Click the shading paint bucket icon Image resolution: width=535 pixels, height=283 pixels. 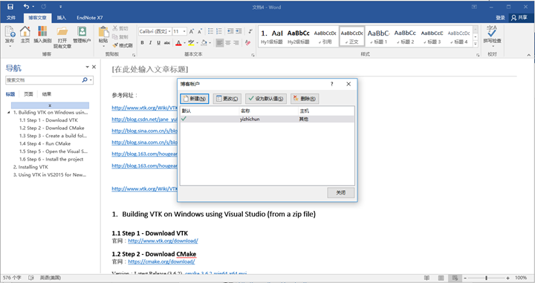pos(204,42)
